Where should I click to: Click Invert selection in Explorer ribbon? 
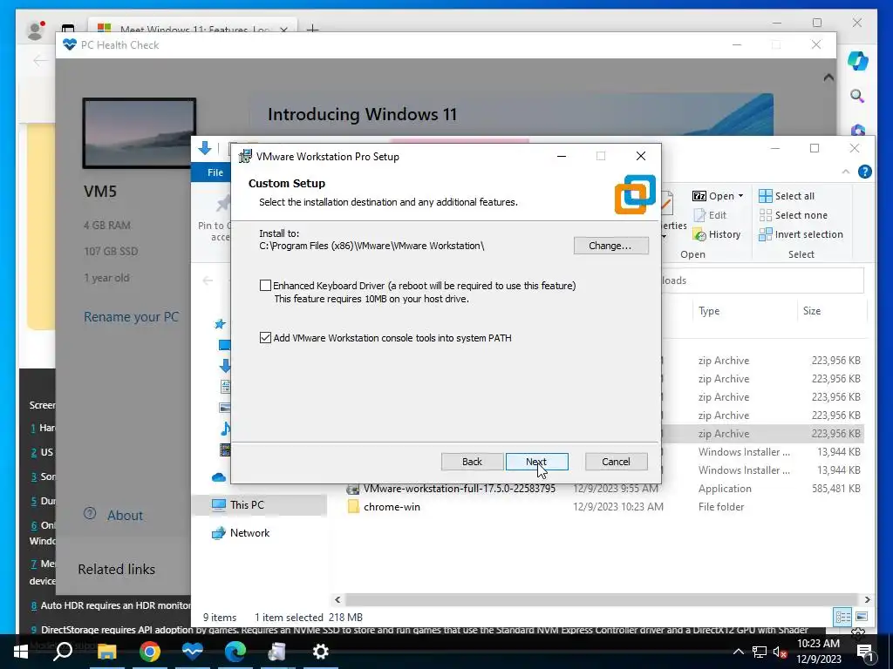point(801,234)
